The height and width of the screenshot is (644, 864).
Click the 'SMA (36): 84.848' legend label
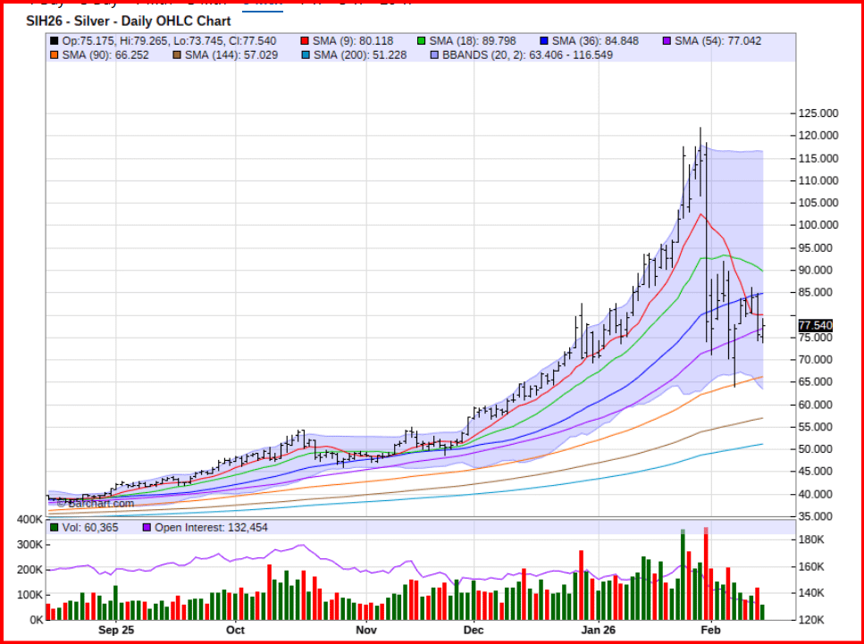pos(596,41)
